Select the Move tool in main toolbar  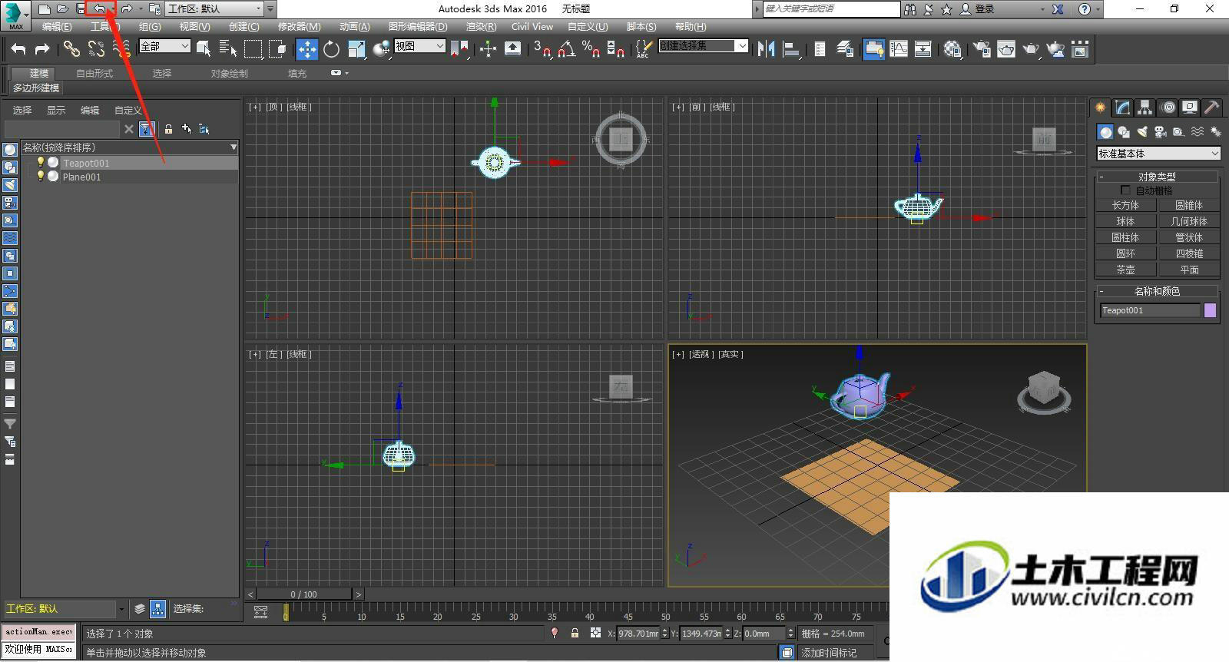[307, 49]
